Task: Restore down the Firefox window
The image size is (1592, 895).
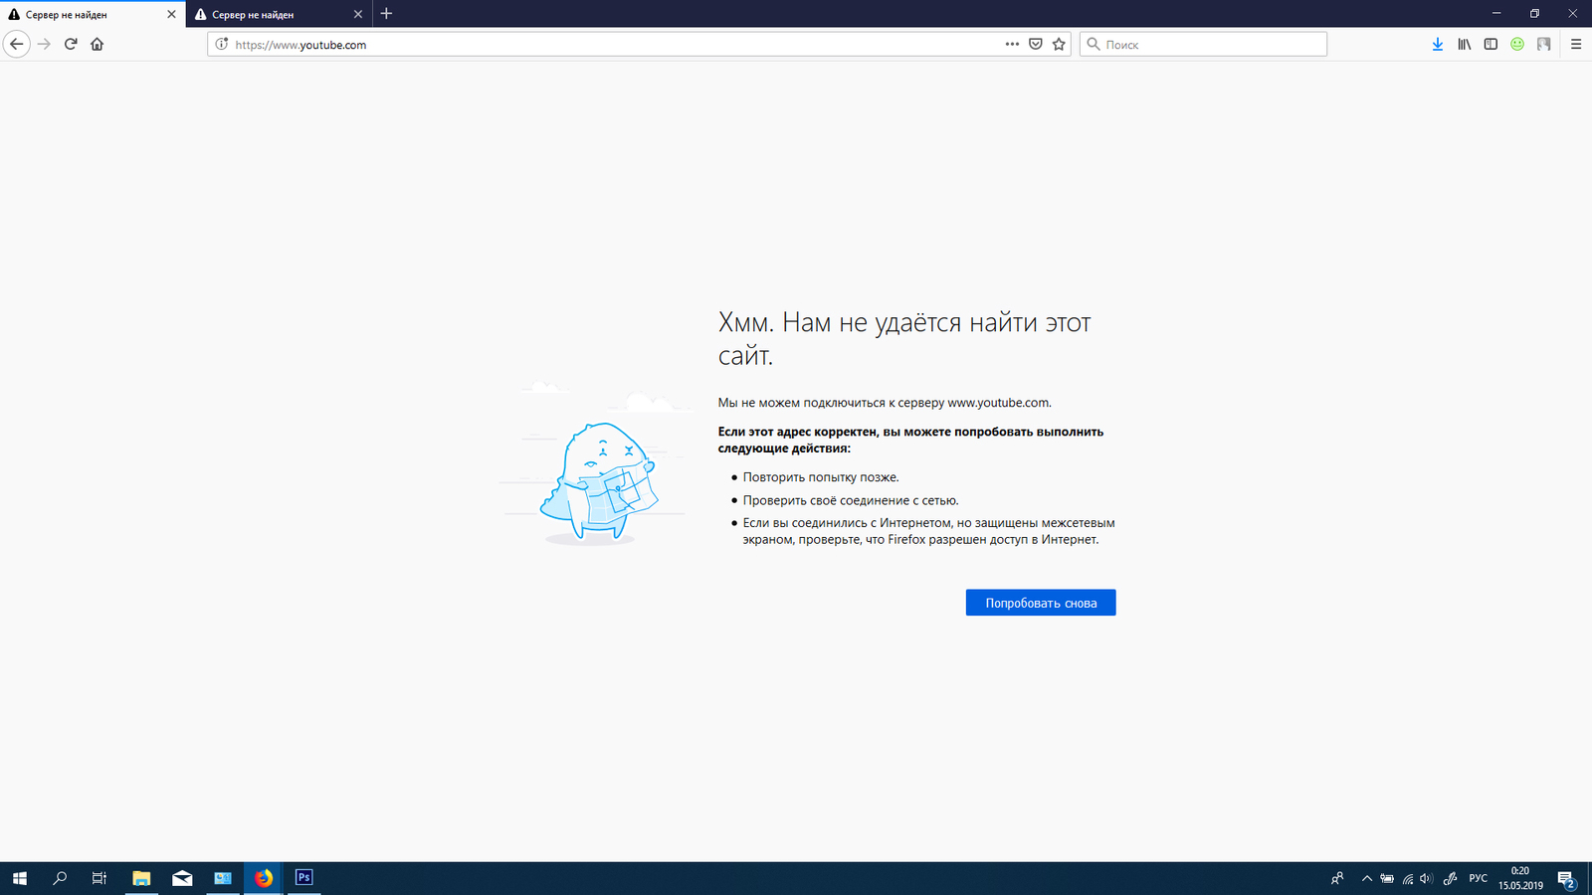Action: tap(1534, 13)
